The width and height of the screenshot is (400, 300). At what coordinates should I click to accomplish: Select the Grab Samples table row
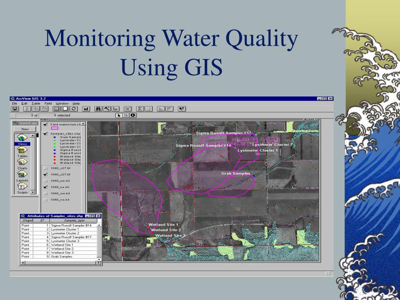[x=59, y=257]
